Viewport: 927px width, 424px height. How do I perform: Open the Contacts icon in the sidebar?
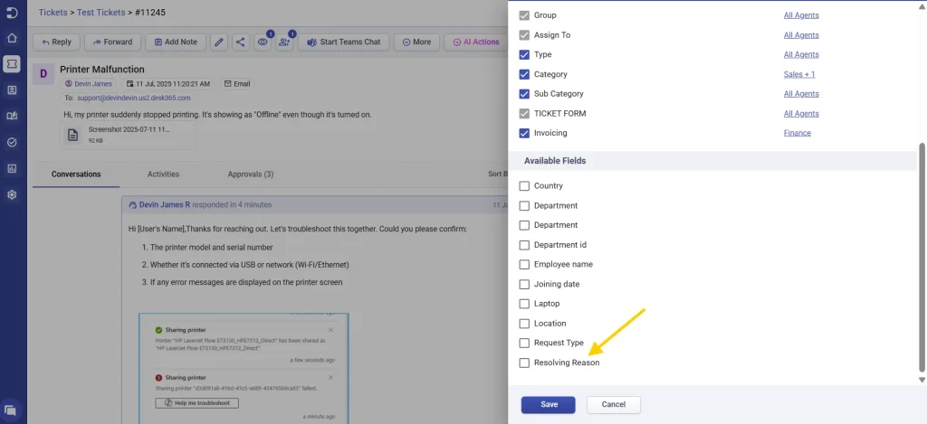point(12,90)
